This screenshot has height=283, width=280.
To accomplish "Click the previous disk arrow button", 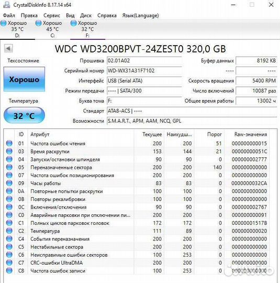I will tap(8, 48).
